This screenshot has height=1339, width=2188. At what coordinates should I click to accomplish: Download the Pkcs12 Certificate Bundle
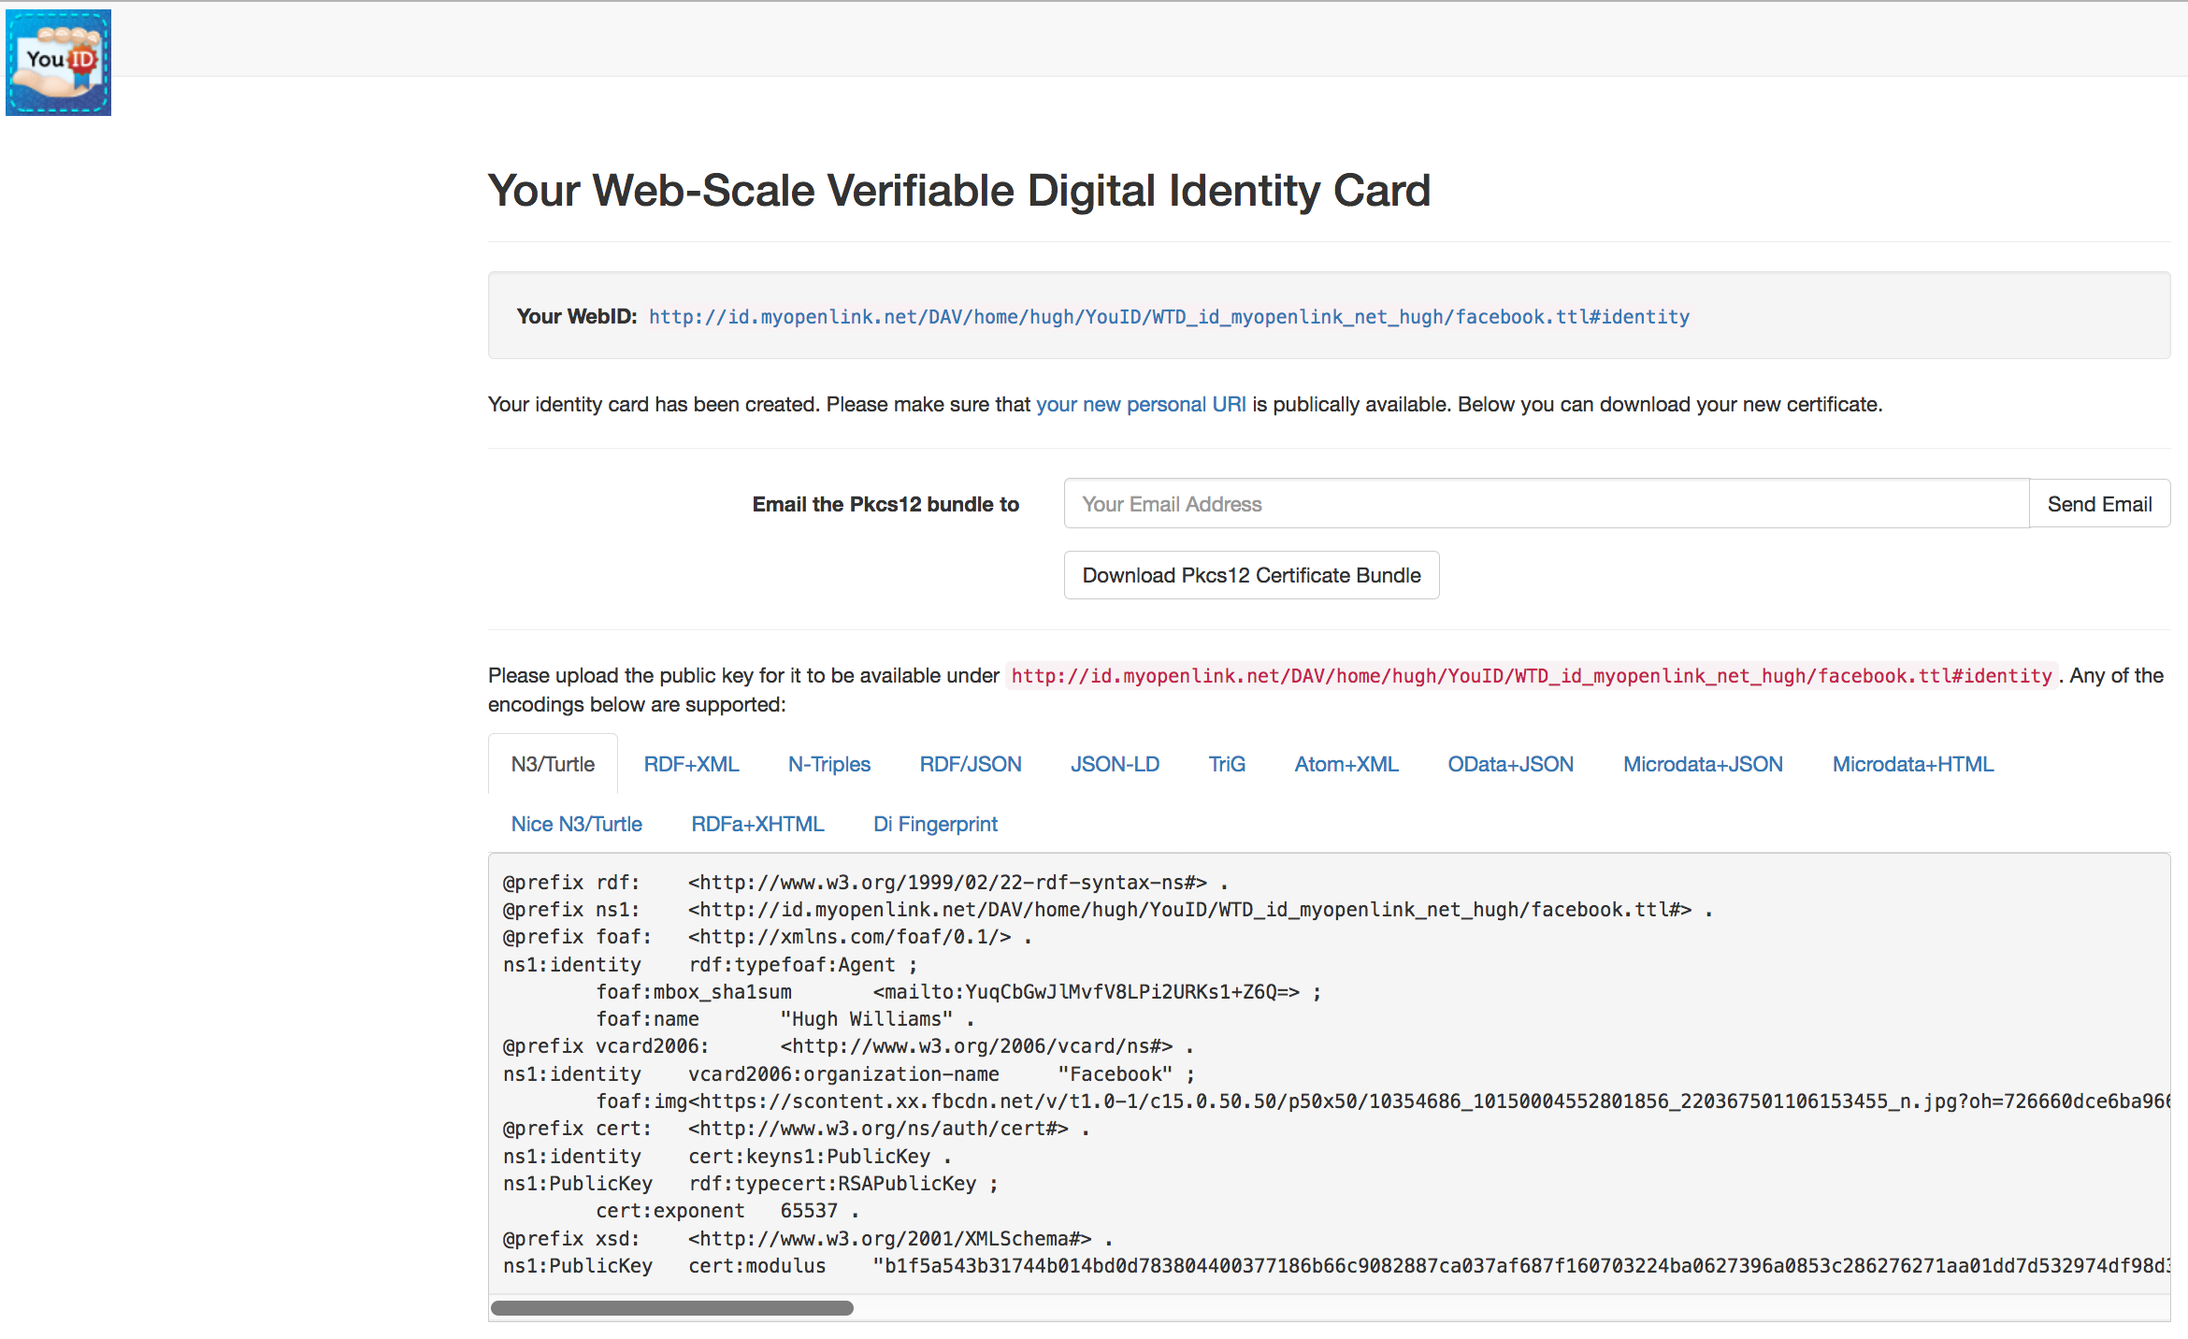pyautogui.click(x=1251, y=576)
